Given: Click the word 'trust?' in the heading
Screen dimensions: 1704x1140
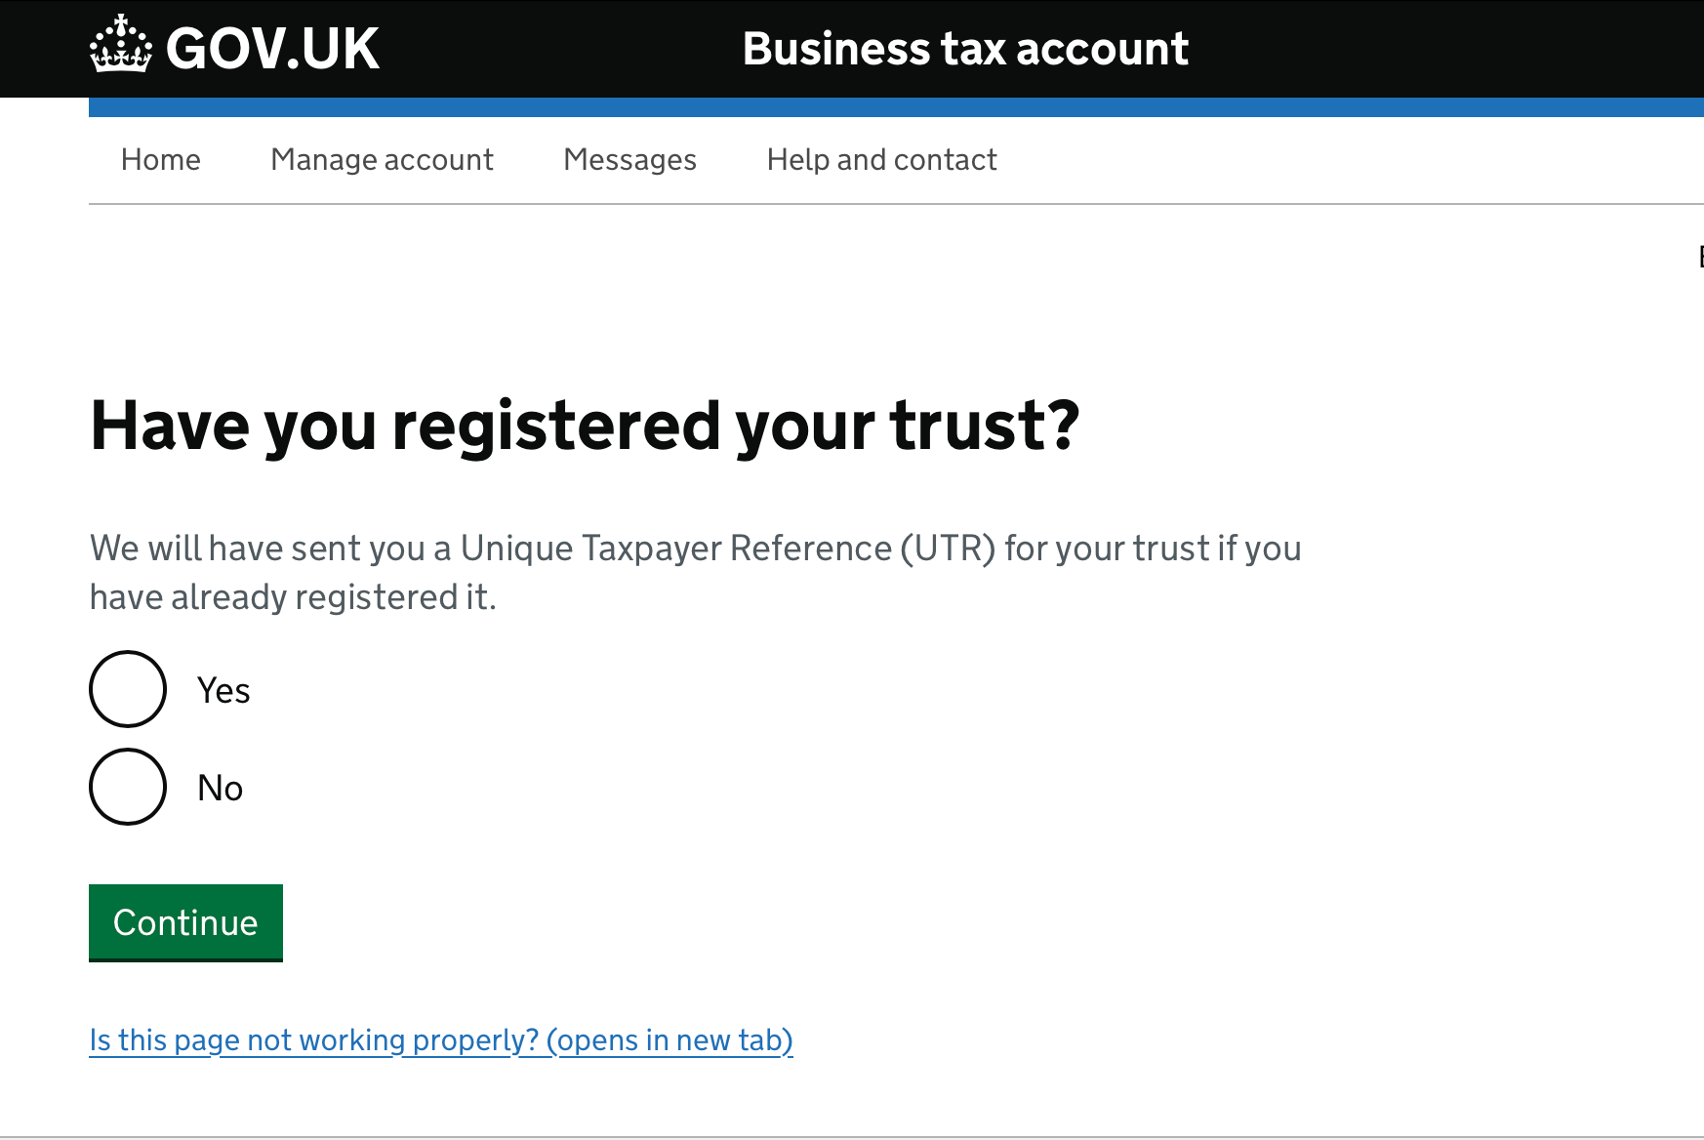Looking at the screenshot, I should pos(984,427).
